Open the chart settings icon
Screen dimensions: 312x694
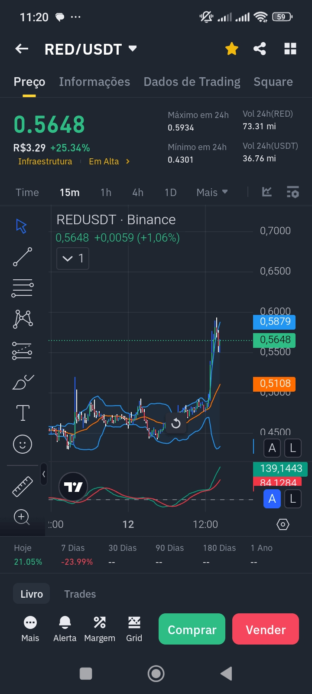tap(292, 192)
